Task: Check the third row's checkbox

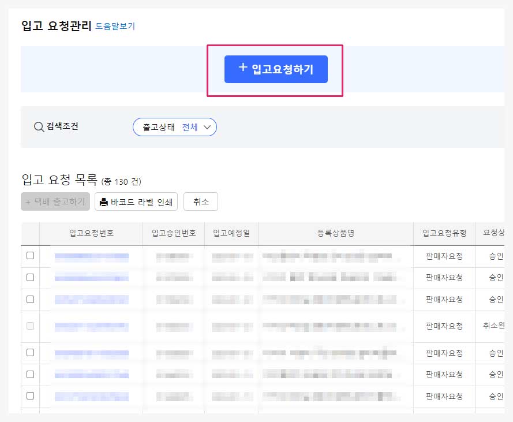Action: [x=31, y=299]
